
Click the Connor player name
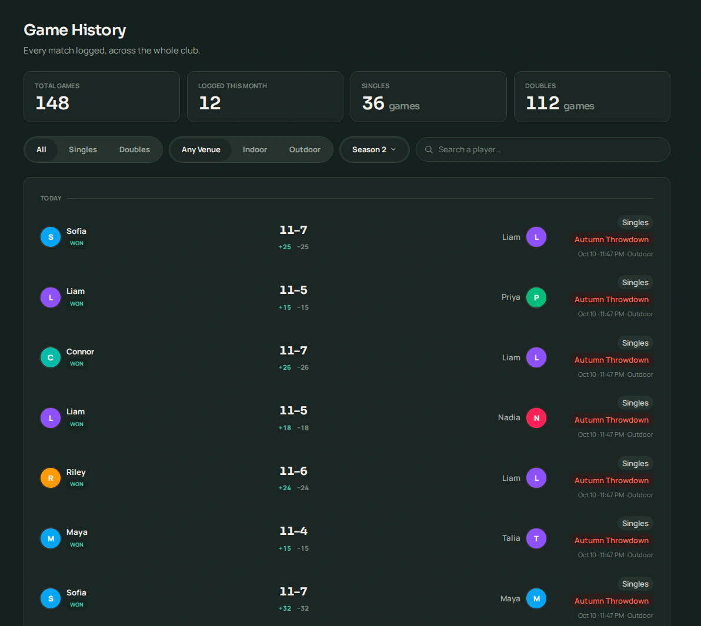pyautogui.click(x=80, y=352)
